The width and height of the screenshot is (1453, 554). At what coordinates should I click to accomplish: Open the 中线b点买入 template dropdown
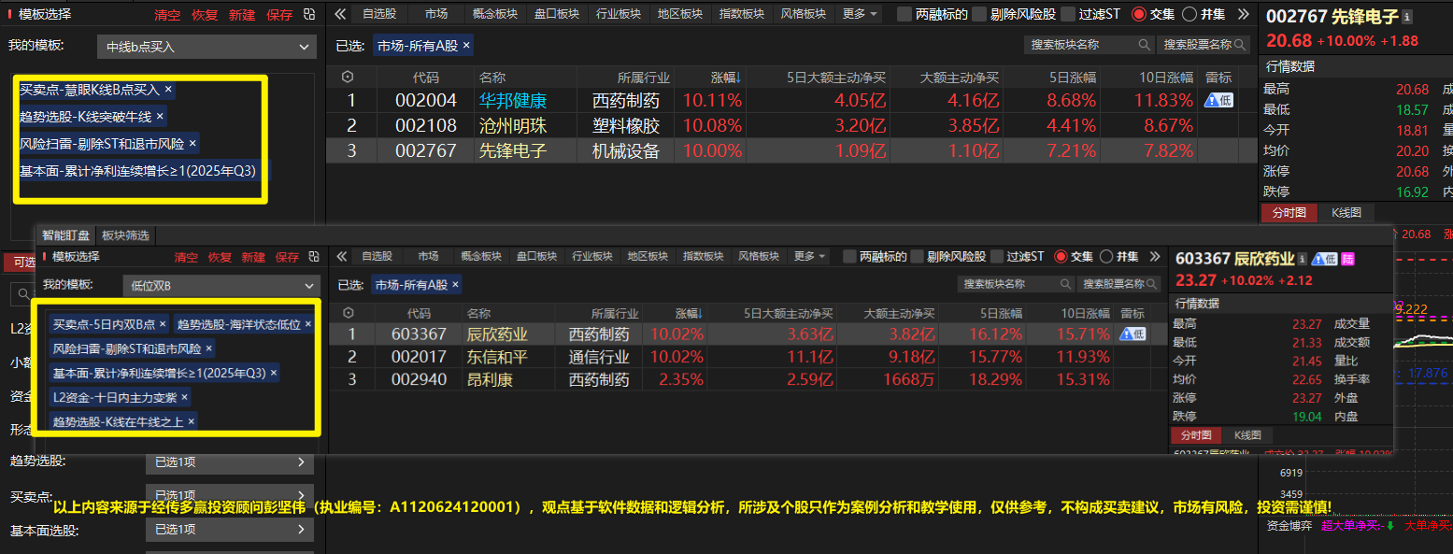pos(207,47)
